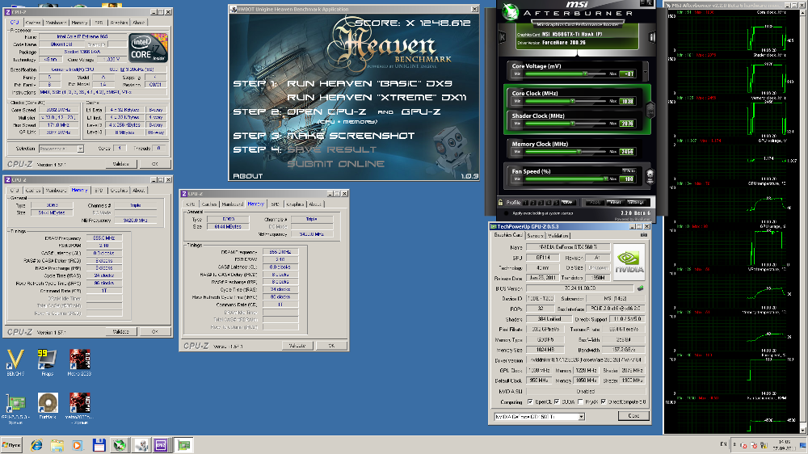Toggle Afterburner core/shader clock link icon
The image size is (808, 454).
click(x=650, y=109)
